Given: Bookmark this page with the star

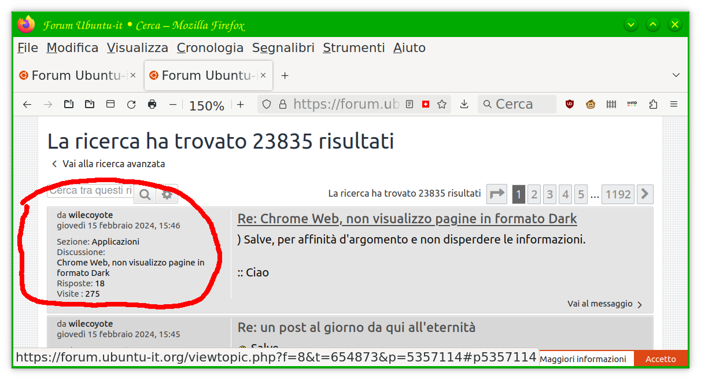Looking at the screenshot, I should (x=442, y=105).
